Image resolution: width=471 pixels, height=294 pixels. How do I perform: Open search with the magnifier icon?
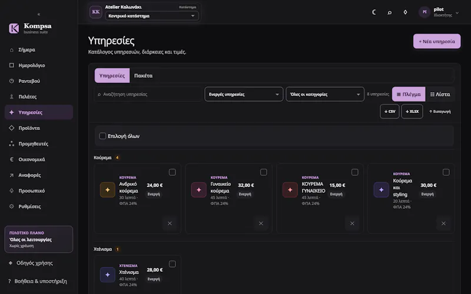coord(390,12)
